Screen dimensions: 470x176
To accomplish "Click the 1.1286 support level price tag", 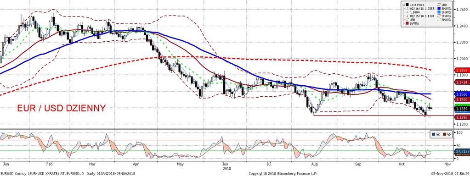I will tap(462, 118).
